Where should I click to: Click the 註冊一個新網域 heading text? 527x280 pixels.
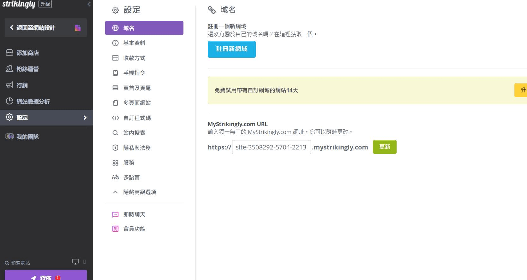point(227,26)
